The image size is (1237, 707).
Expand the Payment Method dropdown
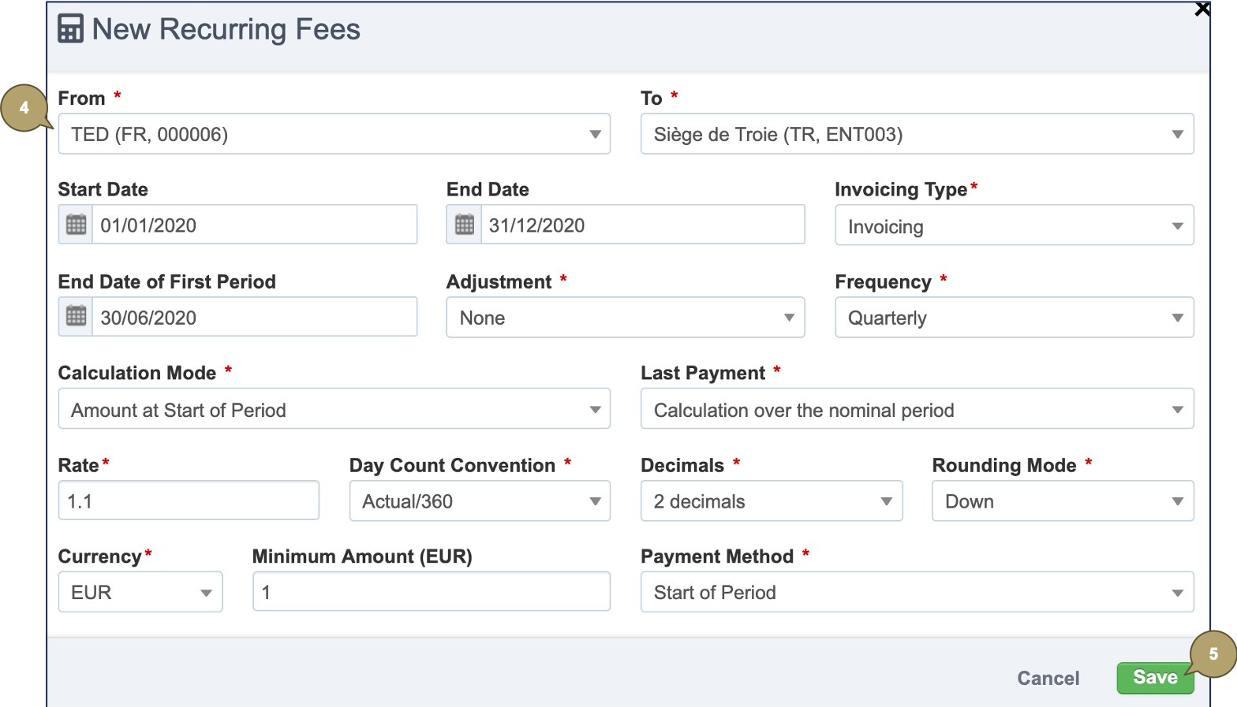tap(1178, 591)
